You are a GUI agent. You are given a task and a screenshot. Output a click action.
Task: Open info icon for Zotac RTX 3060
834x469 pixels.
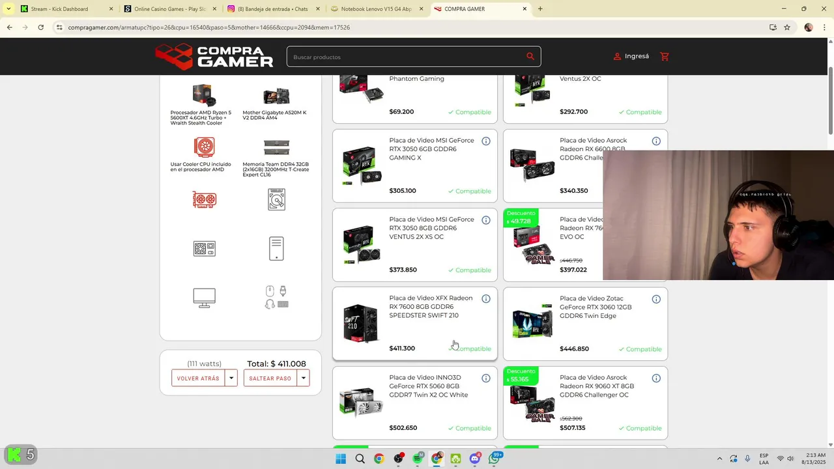pos(656,299)
